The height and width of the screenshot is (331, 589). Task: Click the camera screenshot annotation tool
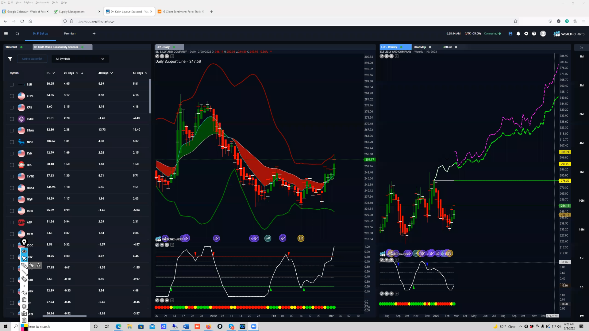24,313
